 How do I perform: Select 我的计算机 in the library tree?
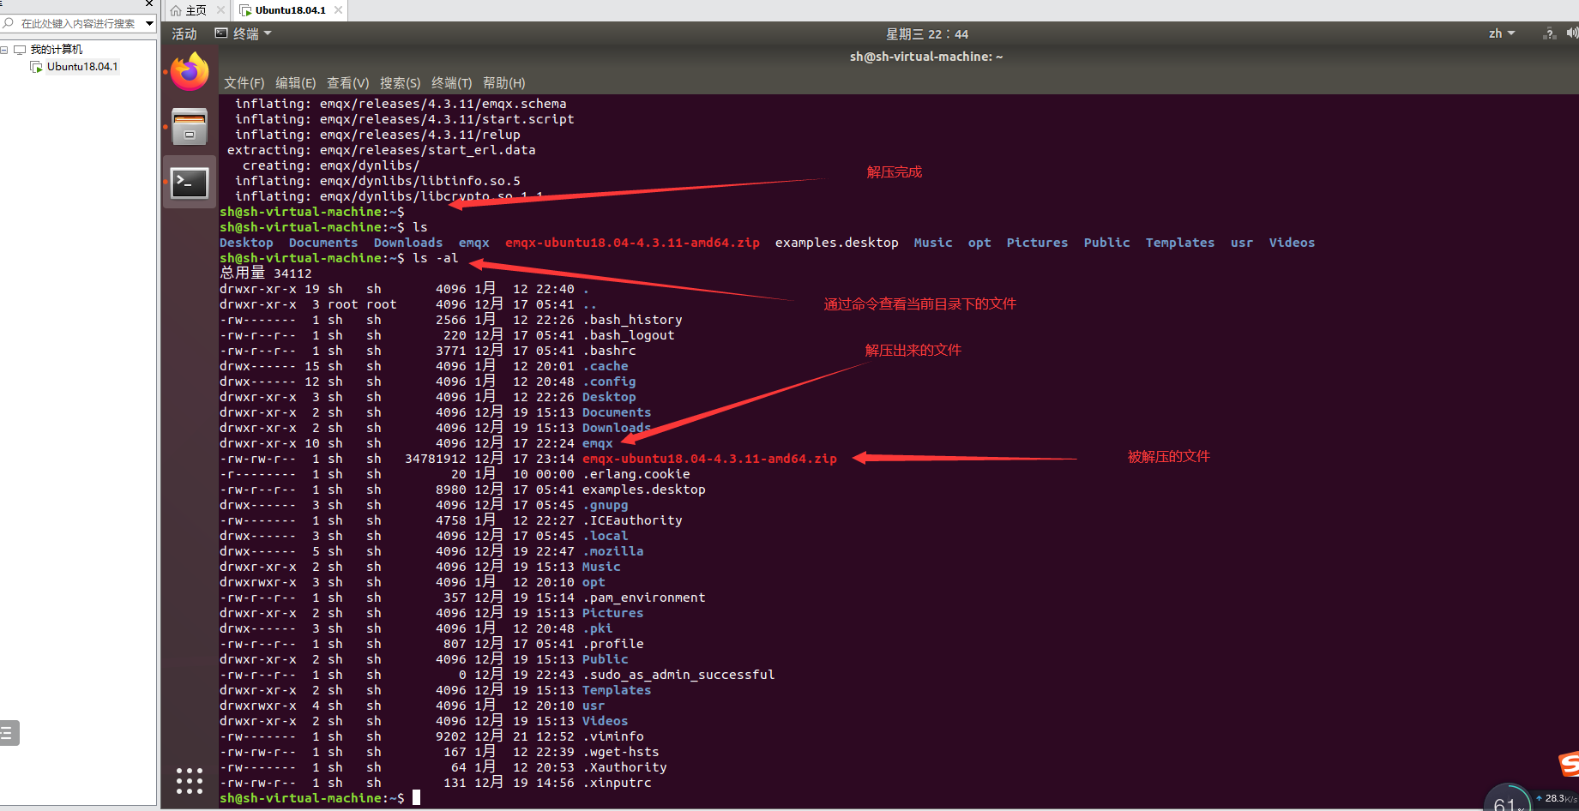(57, 50)
